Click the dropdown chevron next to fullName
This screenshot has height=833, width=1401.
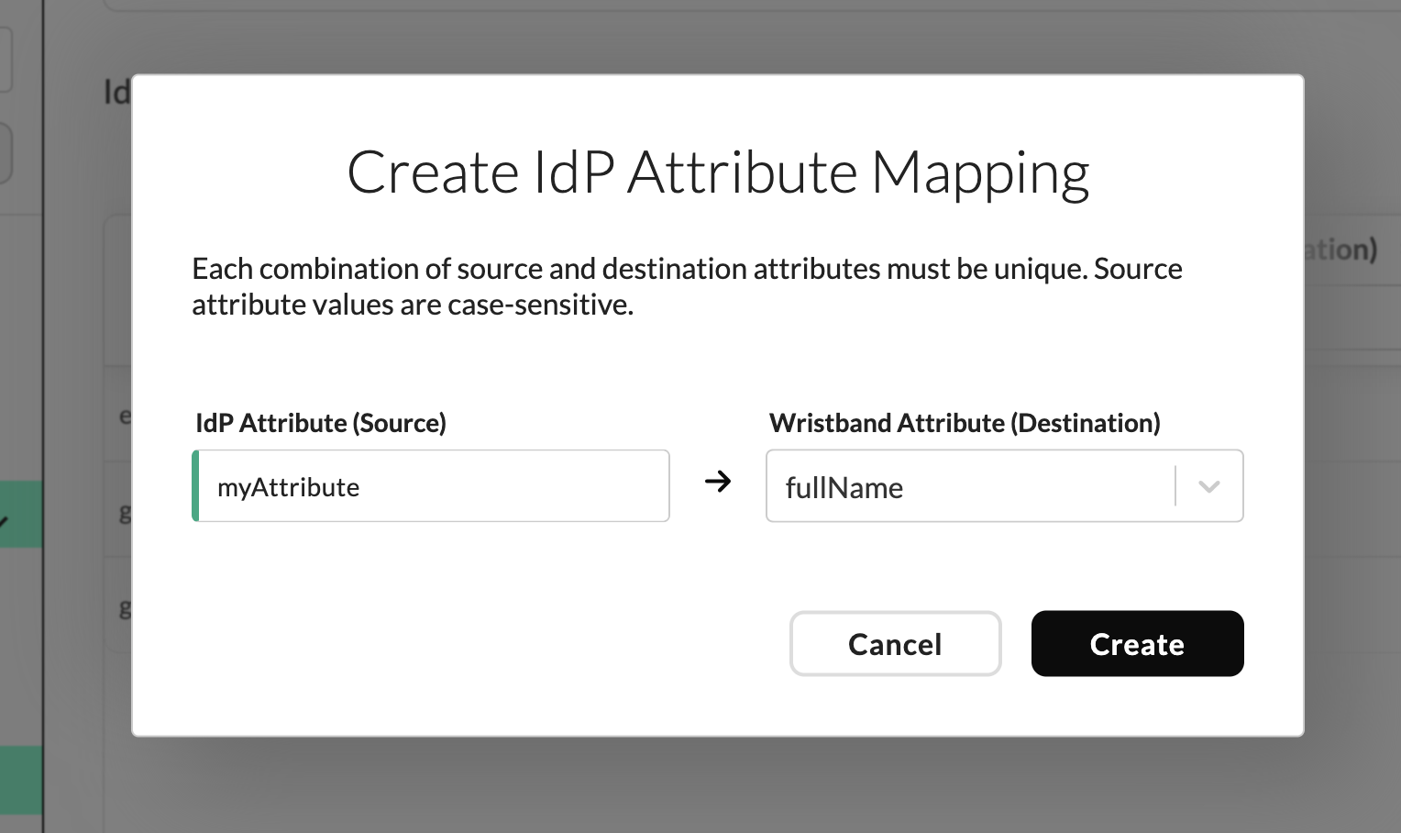(1209, 486)
